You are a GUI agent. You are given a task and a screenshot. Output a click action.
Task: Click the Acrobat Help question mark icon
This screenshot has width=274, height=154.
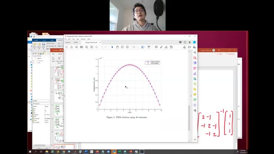(185, 42)
